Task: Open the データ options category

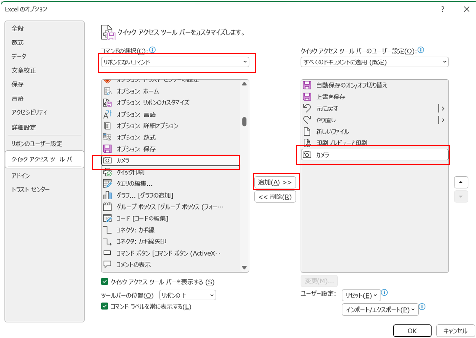Action: [x=19, y=57]
